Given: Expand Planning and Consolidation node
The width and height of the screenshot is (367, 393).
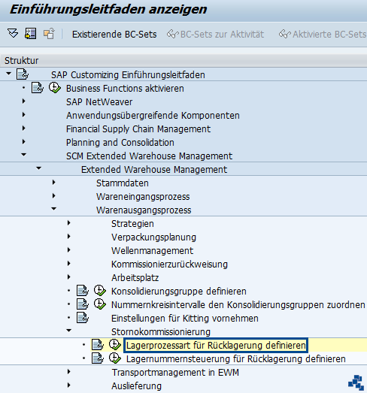Looking at the screenshot, I should coord(23,142).
